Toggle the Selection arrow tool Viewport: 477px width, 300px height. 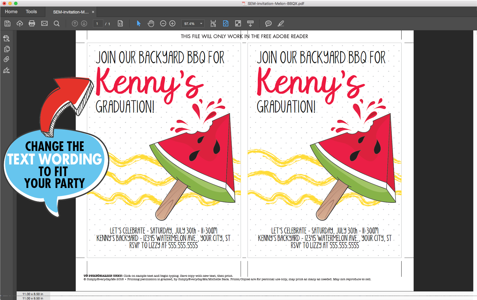click(138, 23)
